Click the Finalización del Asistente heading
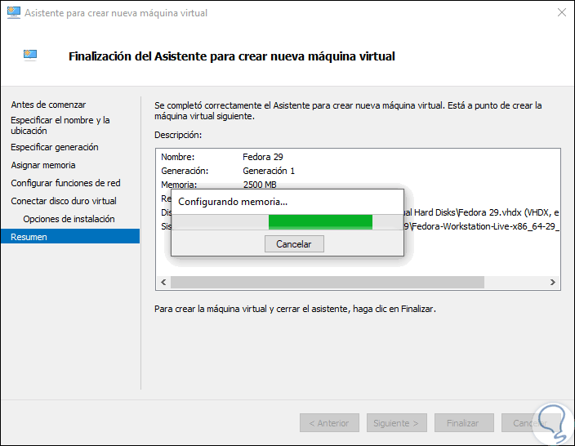 (231, 56)
